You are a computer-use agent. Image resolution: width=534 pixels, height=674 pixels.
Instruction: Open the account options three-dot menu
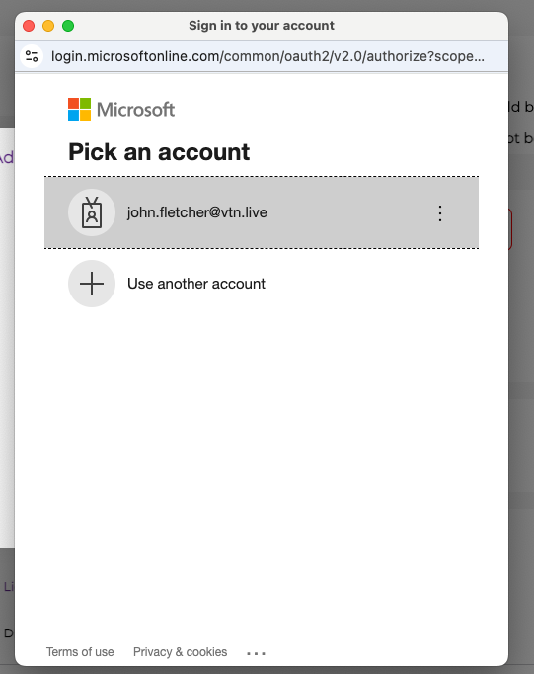(x=440, y=213)
